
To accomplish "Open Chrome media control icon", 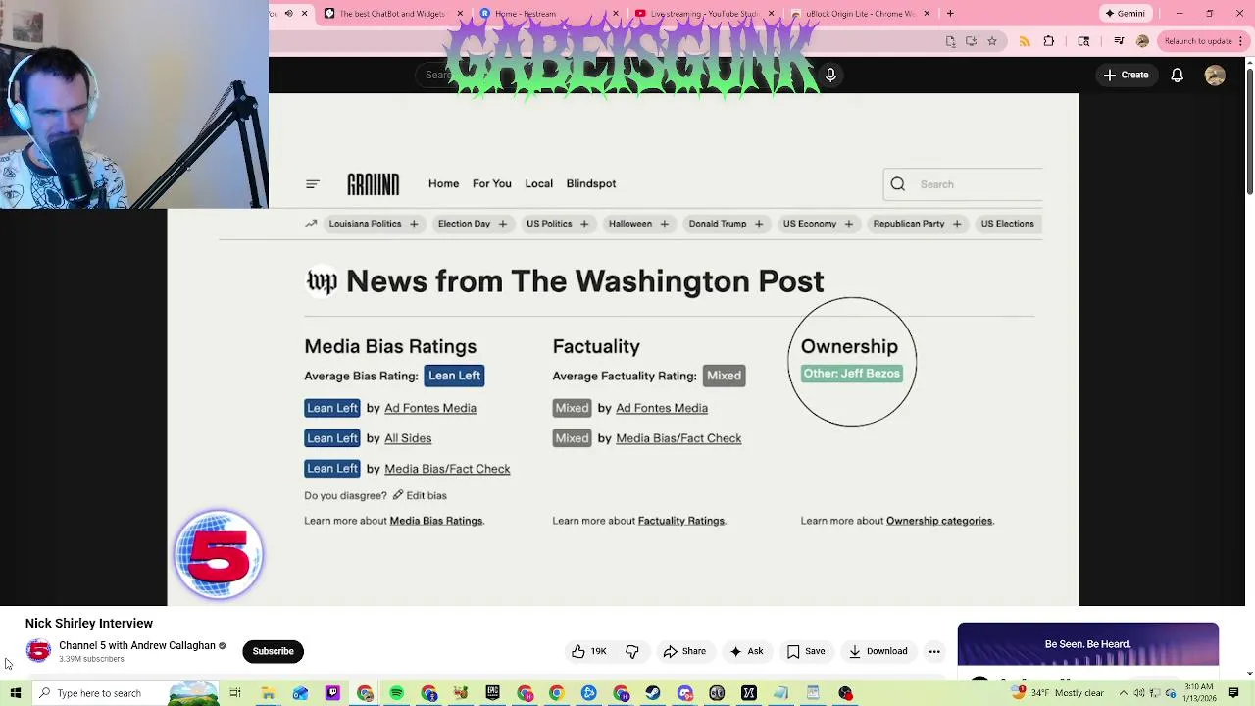I will pyautogui.click(x=1119, y=41).
